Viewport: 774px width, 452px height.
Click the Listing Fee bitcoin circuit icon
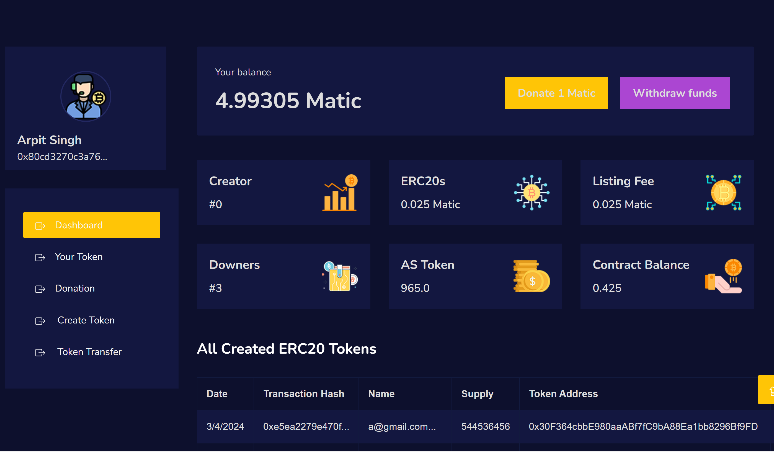[724, 193]
